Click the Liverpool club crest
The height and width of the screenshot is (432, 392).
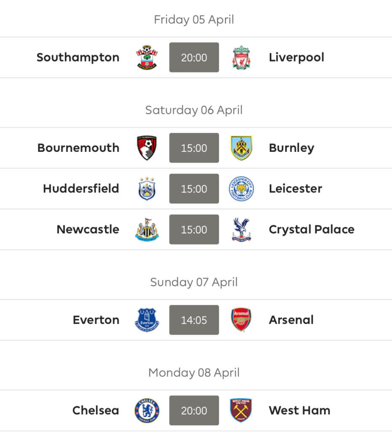coord(242,57)
